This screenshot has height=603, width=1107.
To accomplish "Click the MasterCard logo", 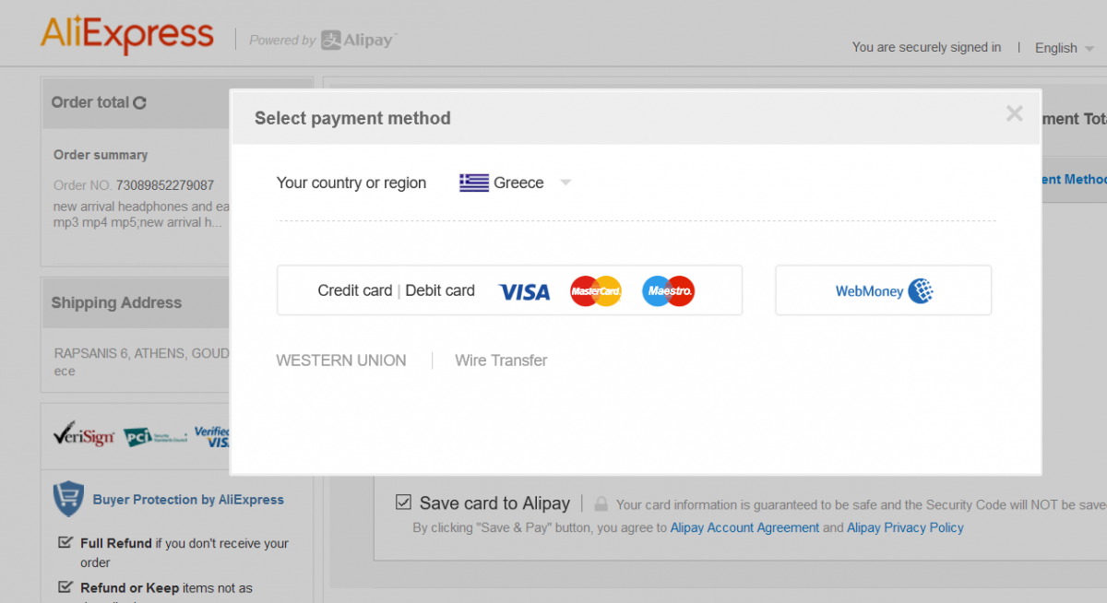I will tap(596, 291).
